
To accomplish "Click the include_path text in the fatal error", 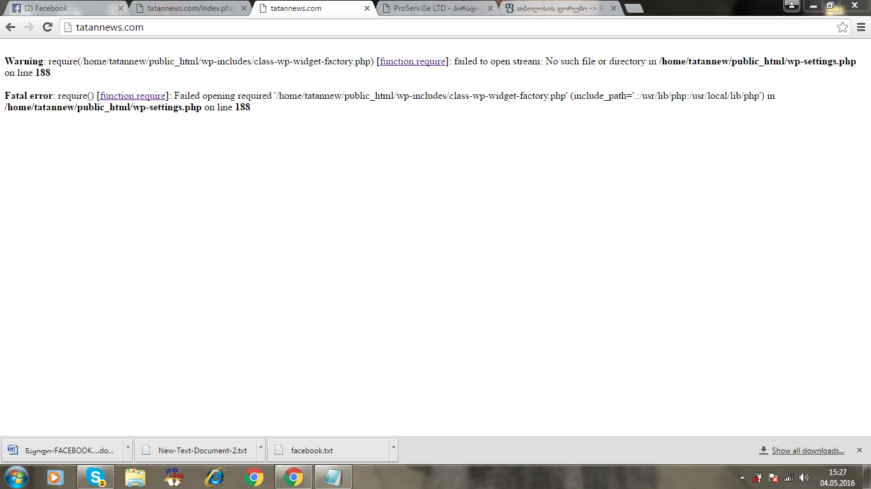I will (668, 96).
